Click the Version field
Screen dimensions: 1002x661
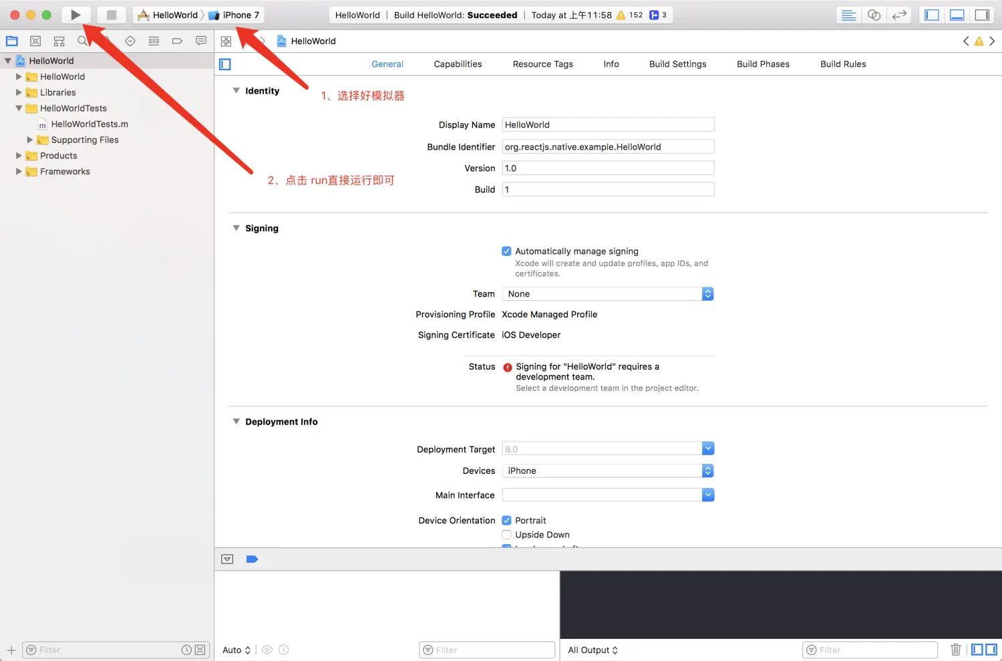click(608, 168)
